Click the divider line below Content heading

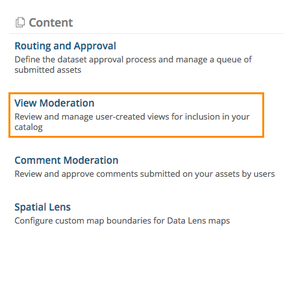click(x=146, y=34)
